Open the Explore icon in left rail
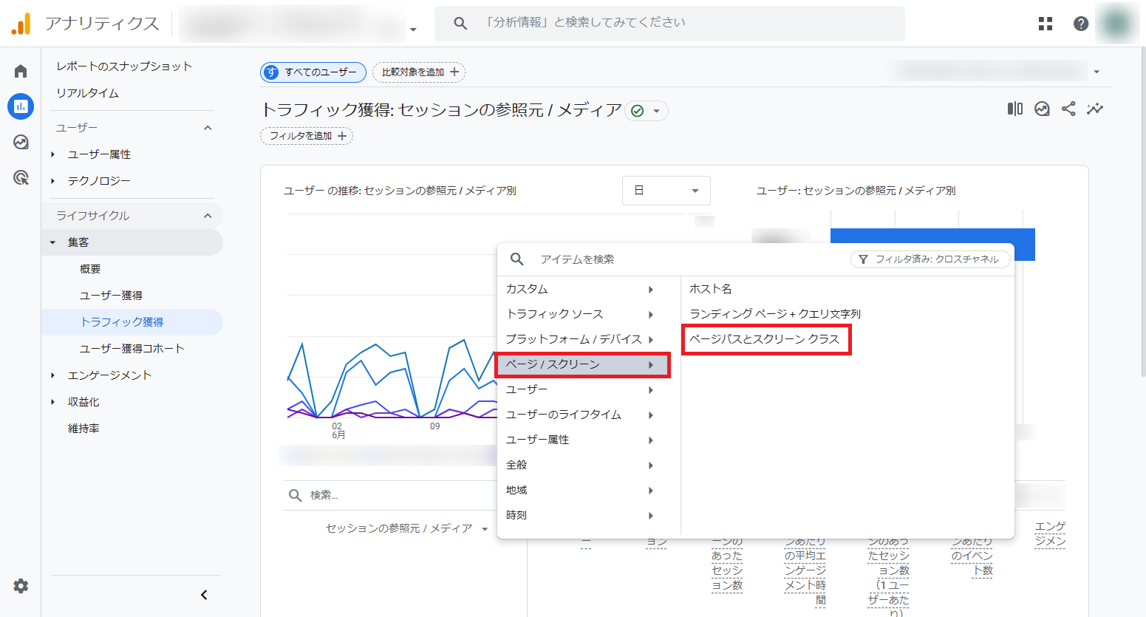This screenshot has height=617, width=1146. click(21, 142)
